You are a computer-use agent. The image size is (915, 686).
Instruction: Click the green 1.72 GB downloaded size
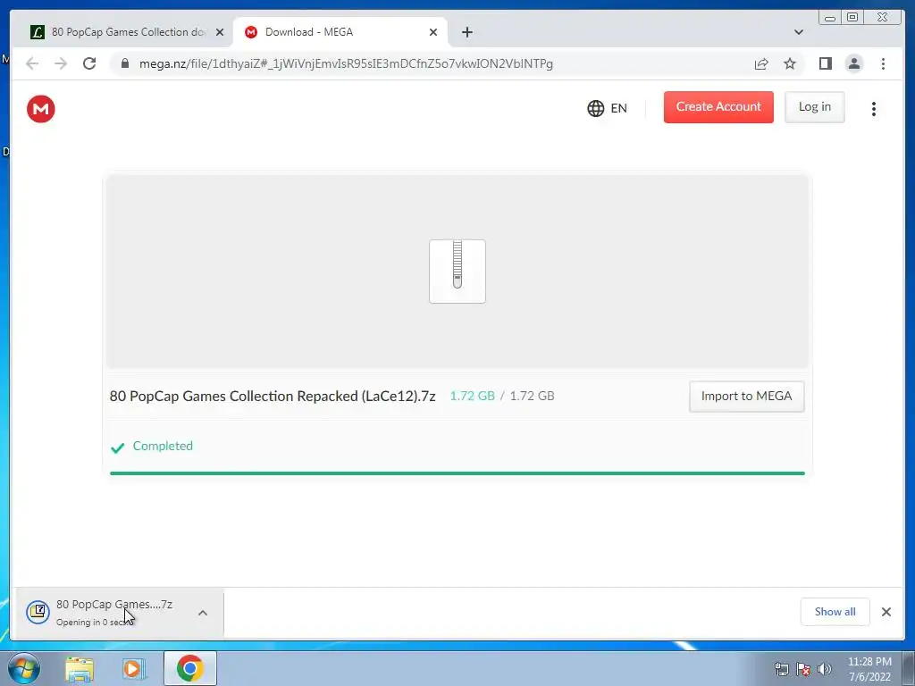tap(472, 396)
